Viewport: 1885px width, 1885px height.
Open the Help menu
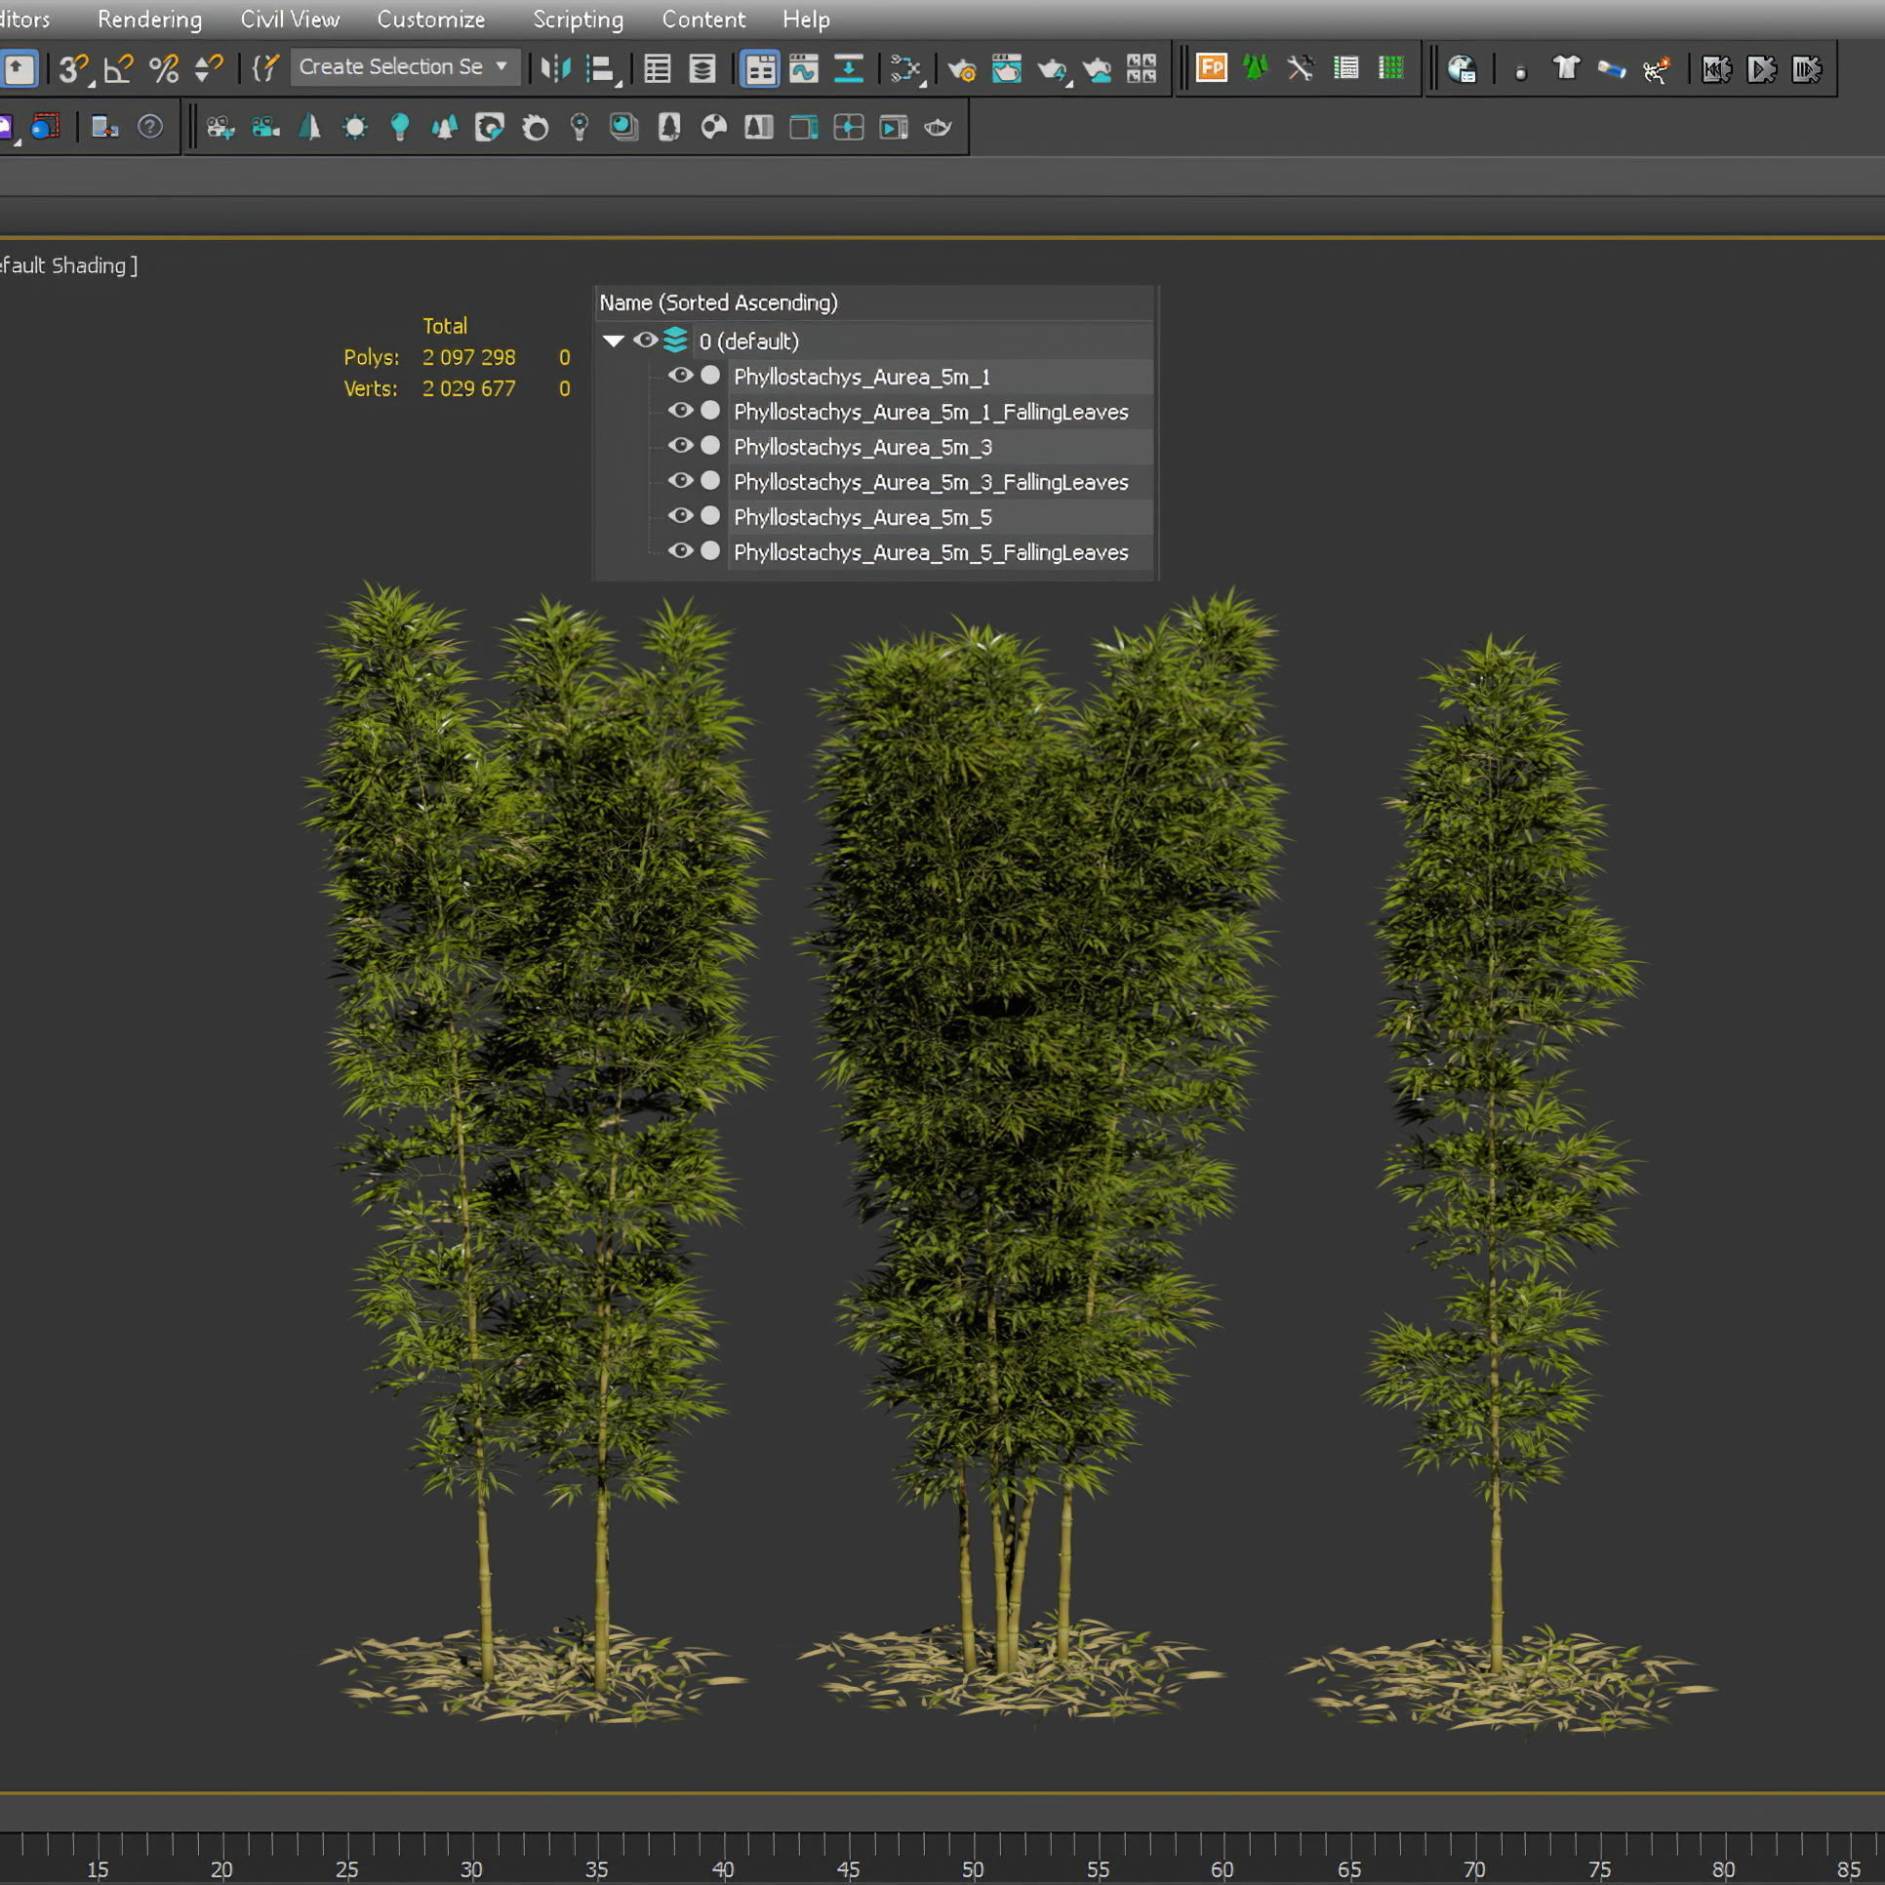(x=806, y=19)
